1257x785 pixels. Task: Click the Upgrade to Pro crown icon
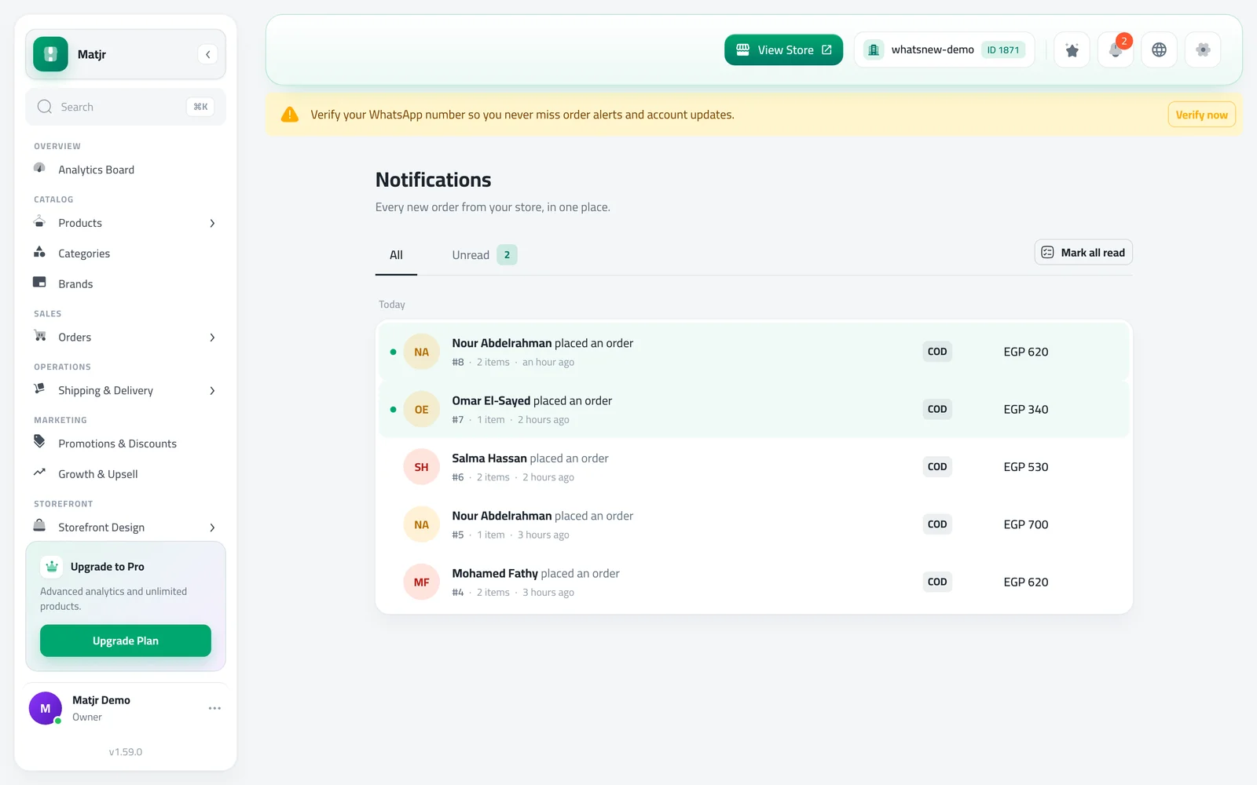click(x=52, y=566)
